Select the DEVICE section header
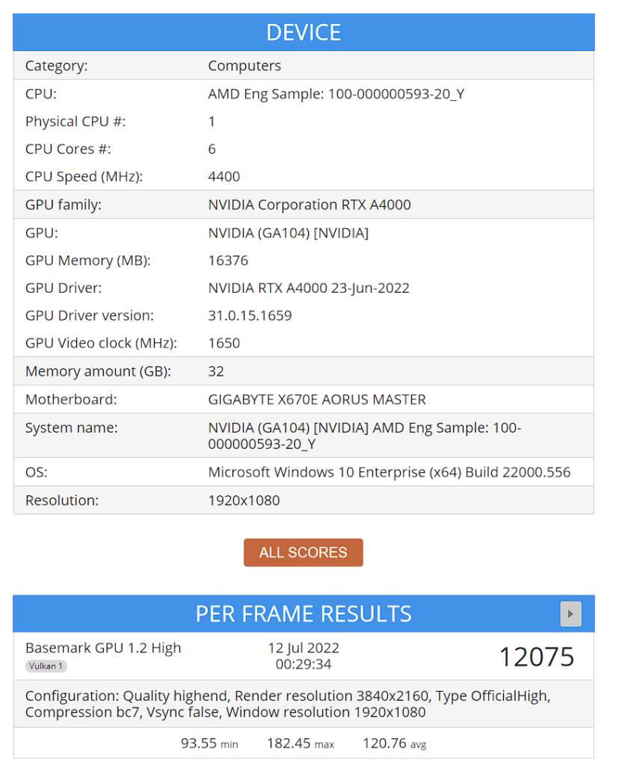This screenshot has width=619, height=765. [304, 32]
